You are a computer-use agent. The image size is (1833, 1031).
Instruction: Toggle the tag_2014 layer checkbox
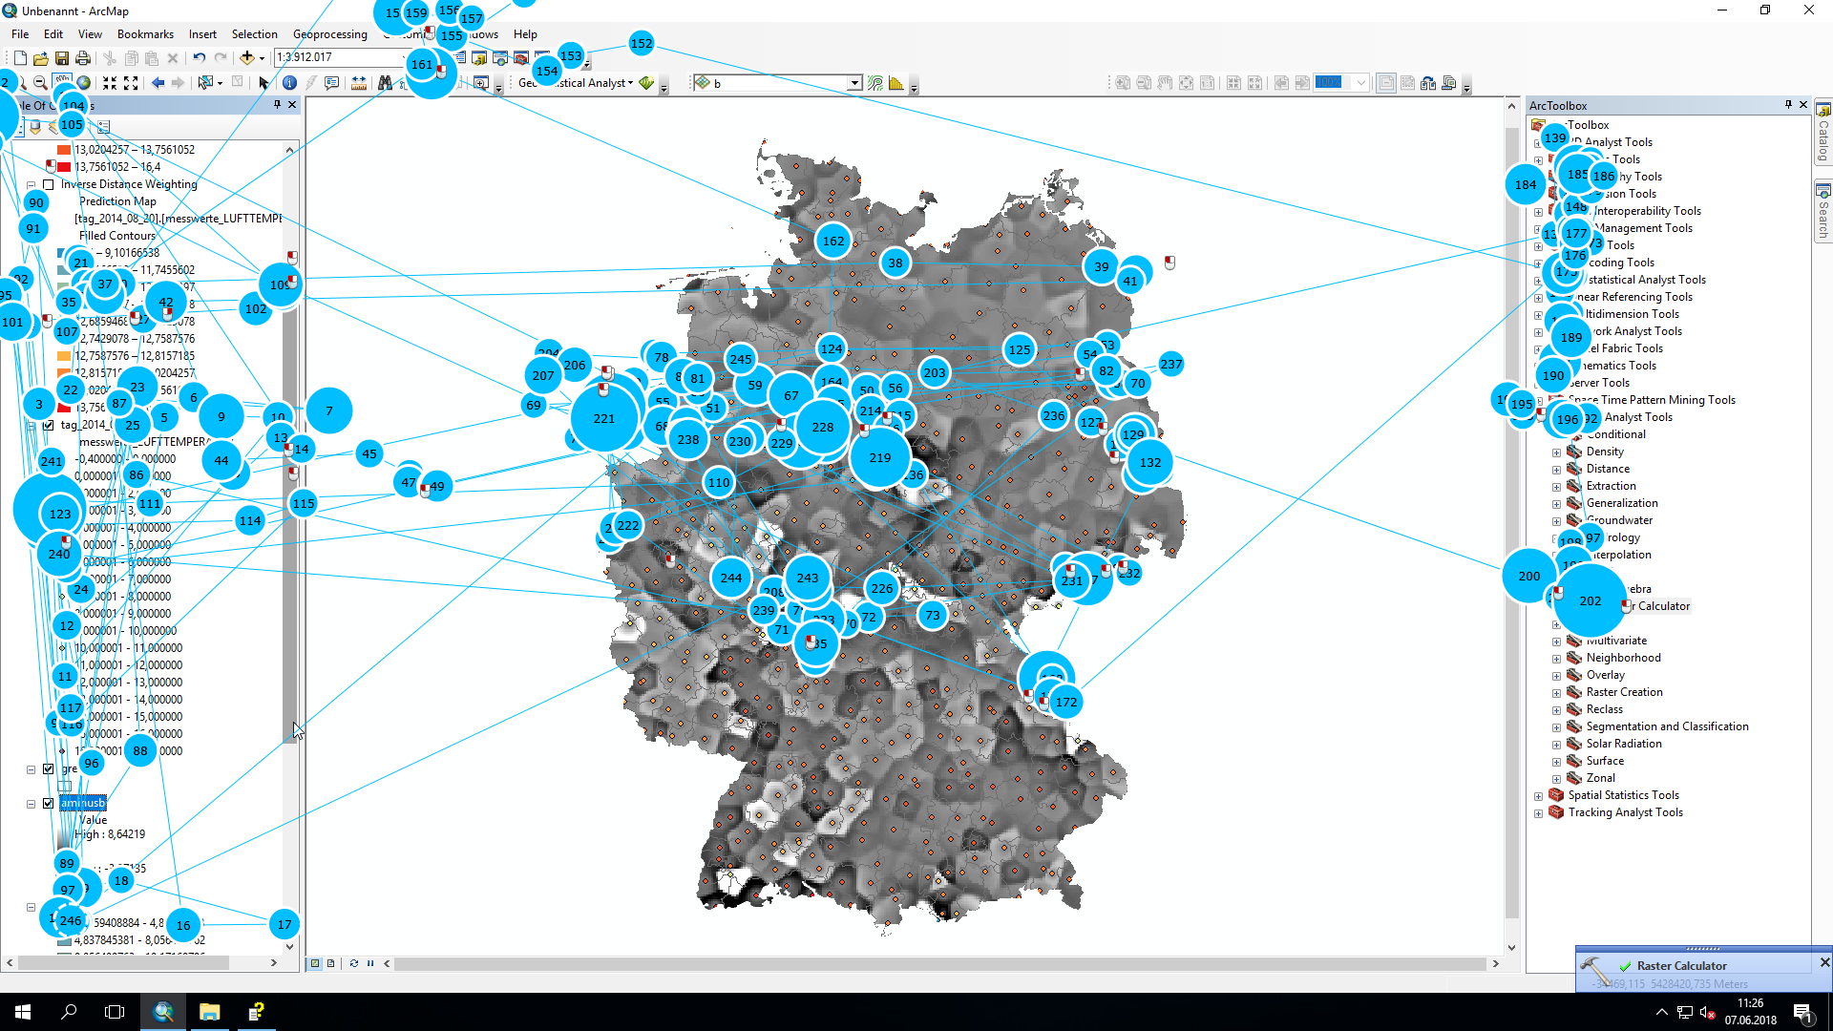49,425
